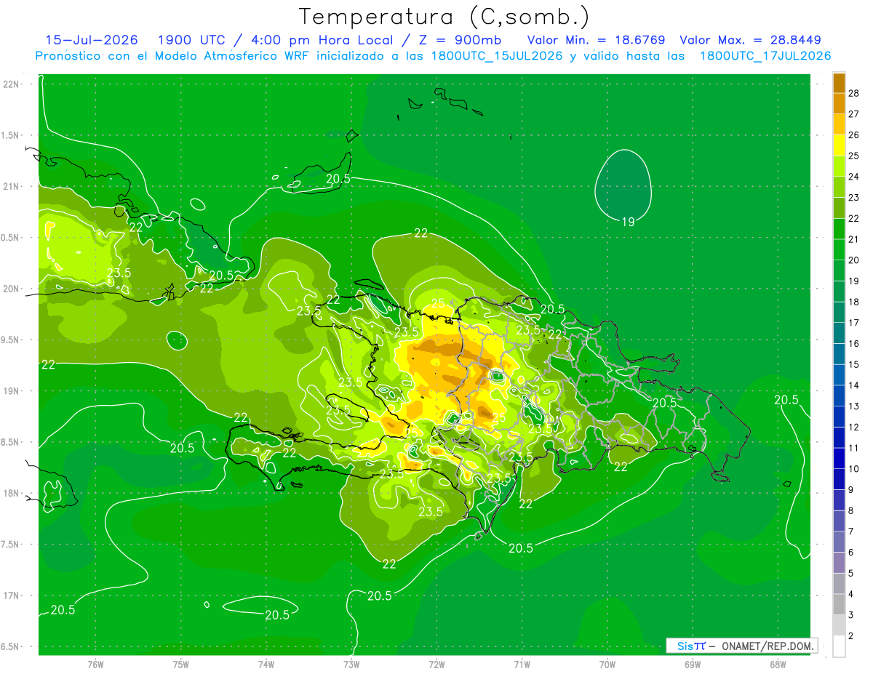This screenshot has height=674, width=873.
Task: Click 'Valor Min. = 18.6769' readout
Action: click(596, 40)
